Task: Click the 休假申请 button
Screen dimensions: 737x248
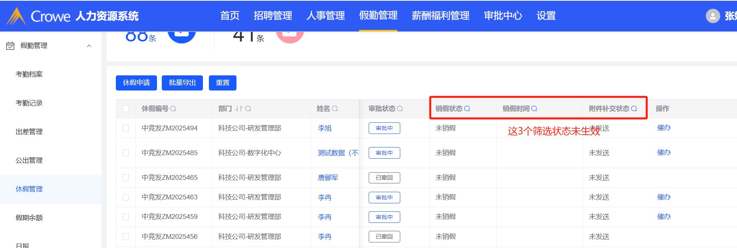Action: coord(136,83)
